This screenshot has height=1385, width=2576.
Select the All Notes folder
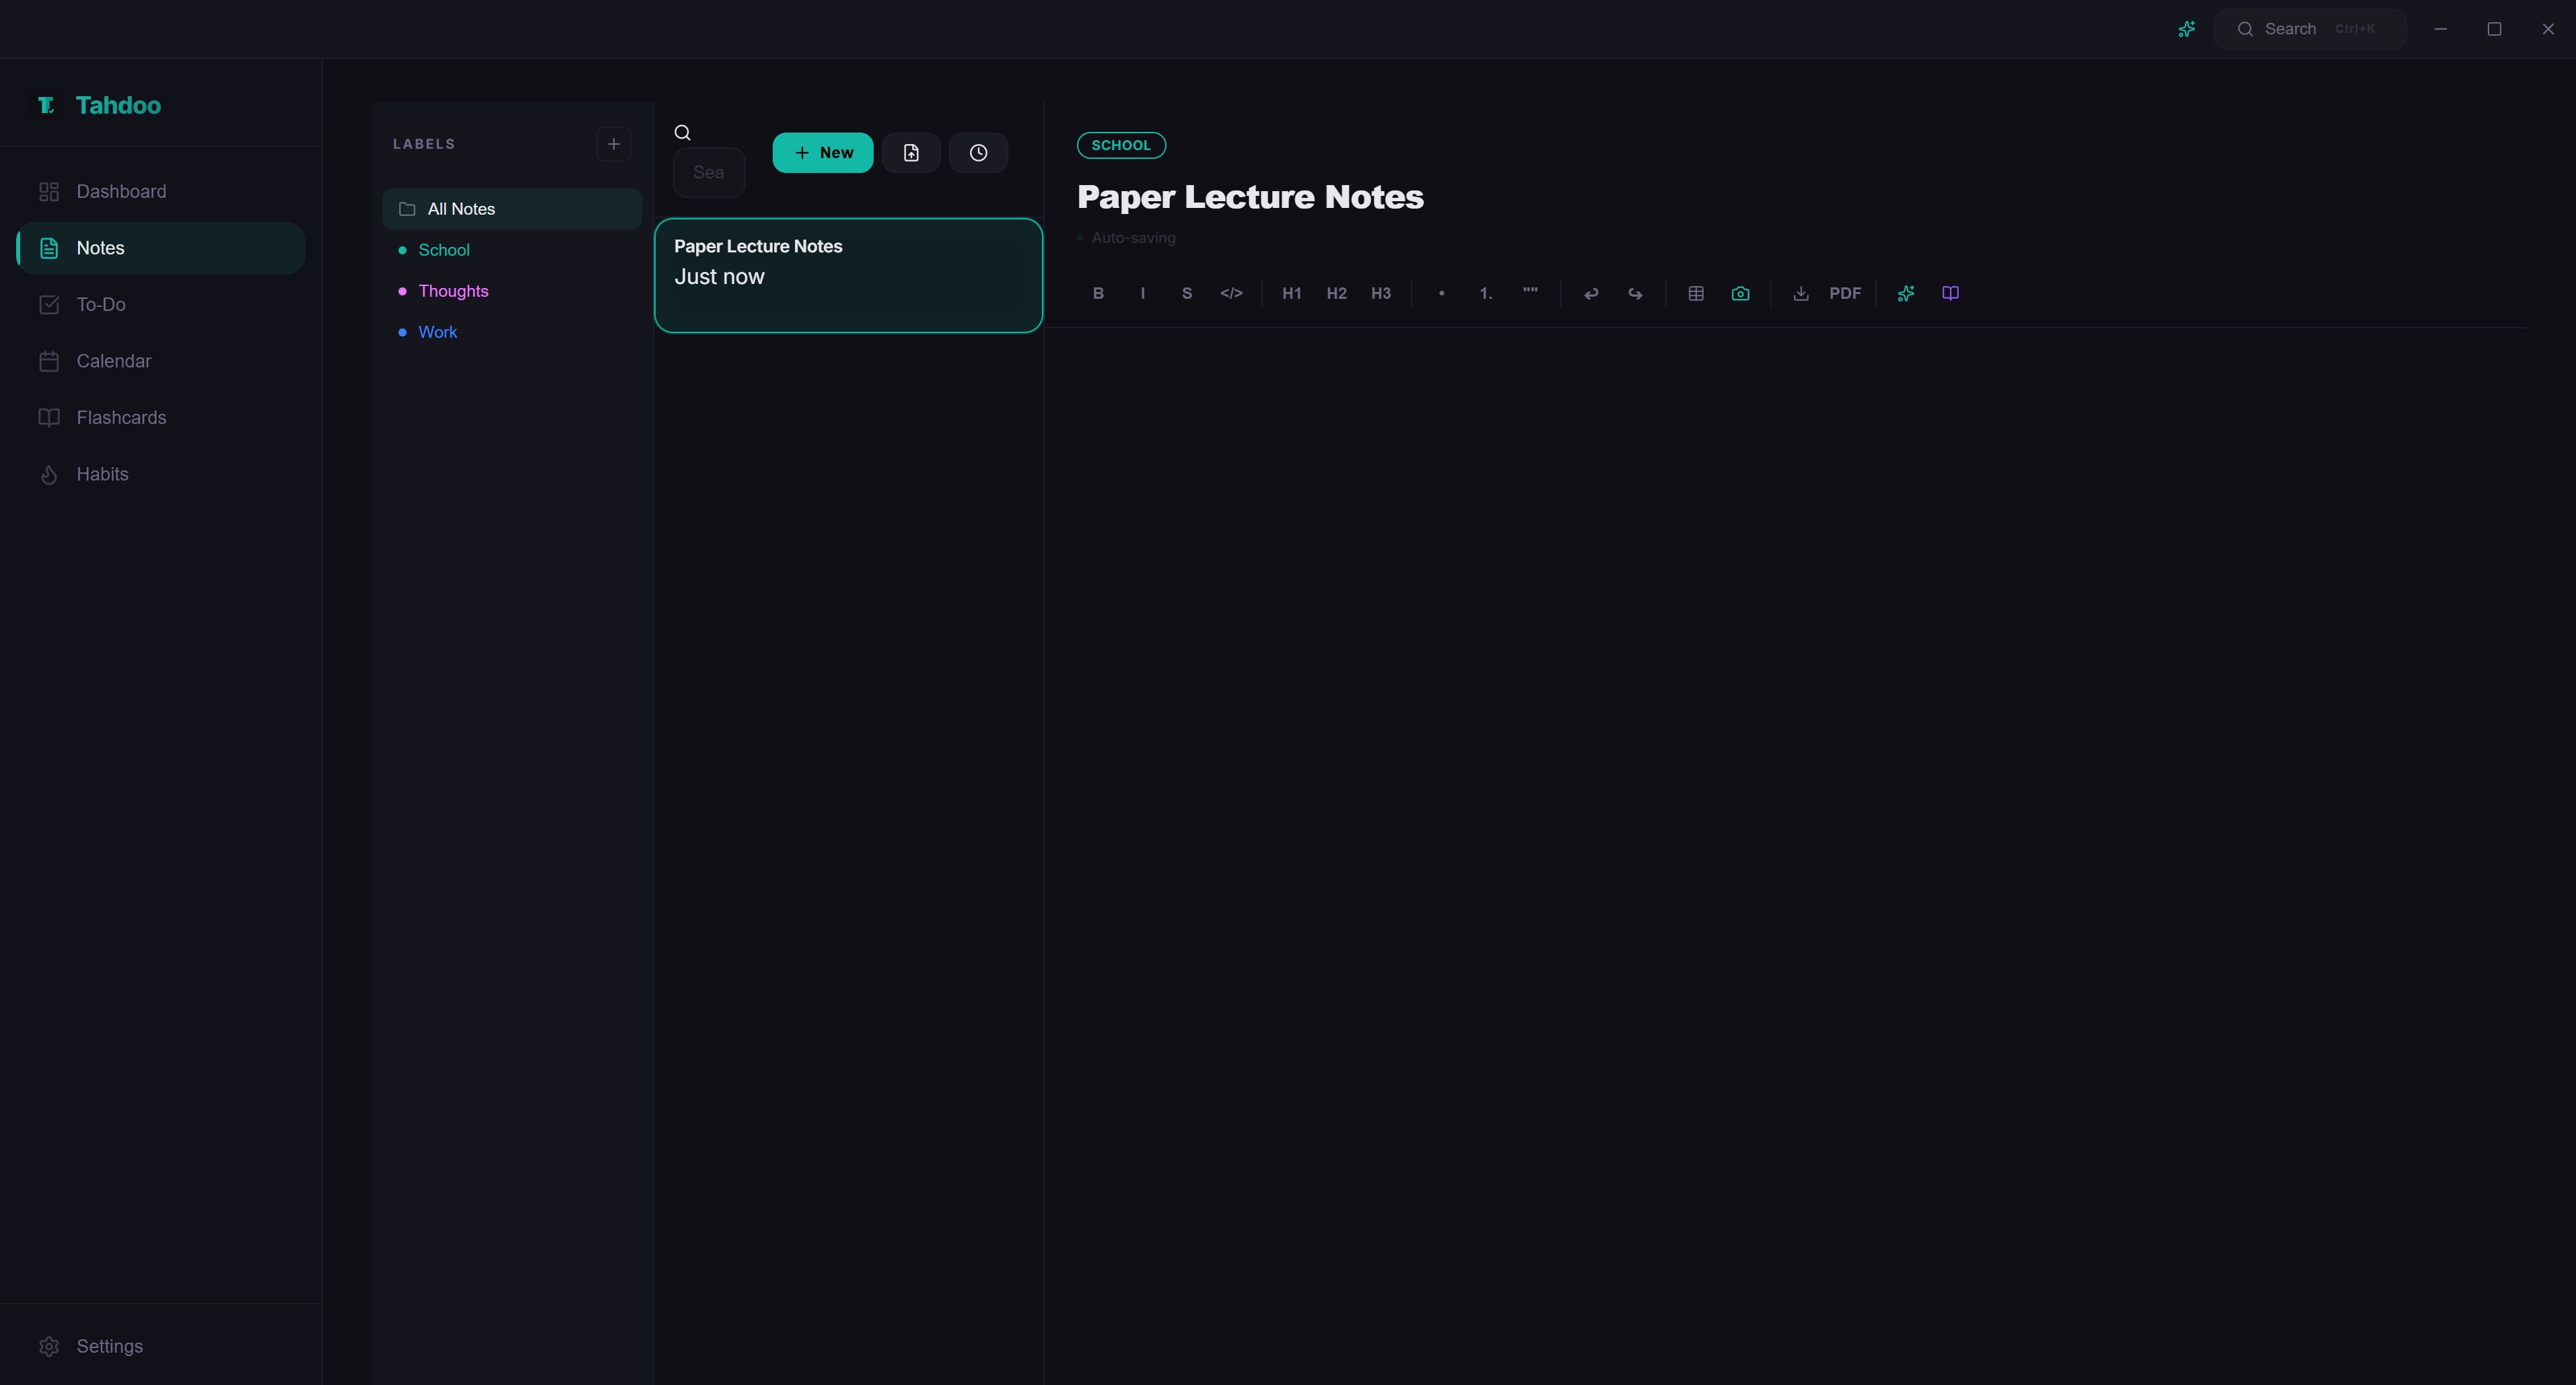(x=512, y=209)
